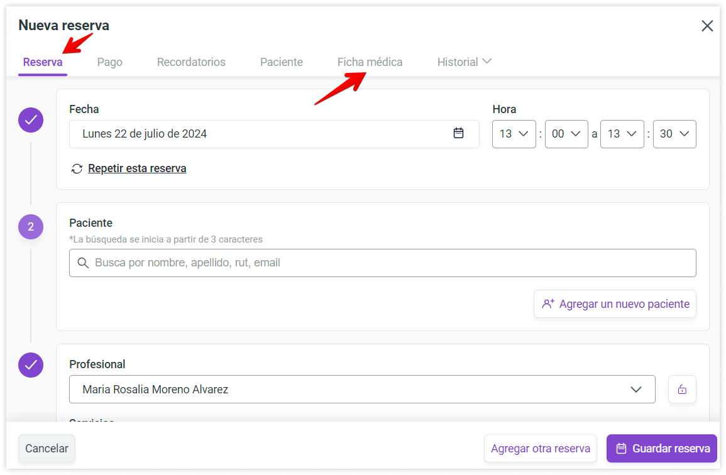This screenshot has width=726, height=475.
Task: Open the end hour dropdown showing 13
Action: pyautogui.click(x=622, y=134)
